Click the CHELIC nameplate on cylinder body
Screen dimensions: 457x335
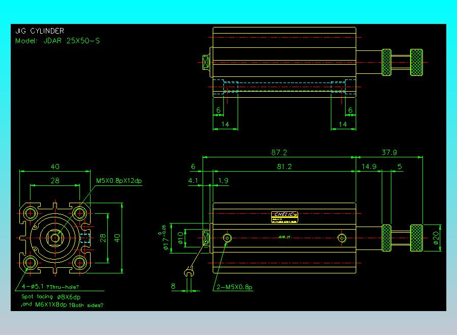click(x=285, y=217)
